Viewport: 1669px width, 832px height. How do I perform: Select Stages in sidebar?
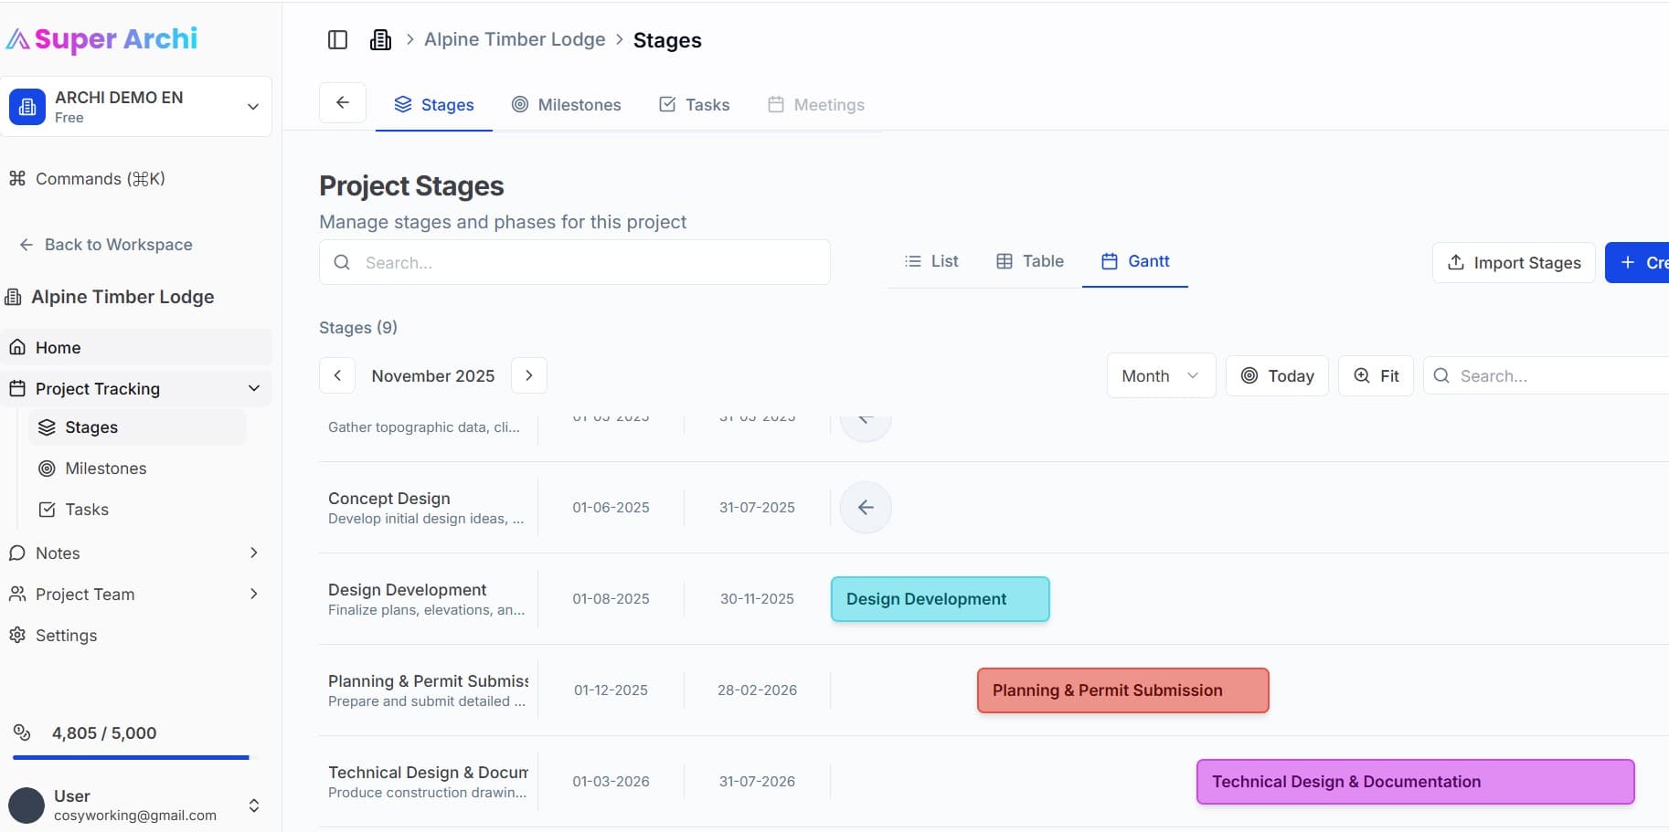point(137,427)
